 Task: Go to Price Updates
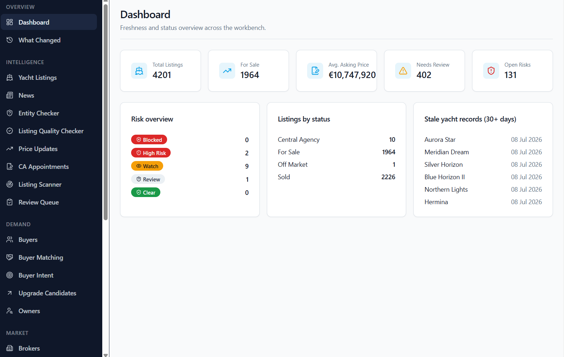pos(49,149)
